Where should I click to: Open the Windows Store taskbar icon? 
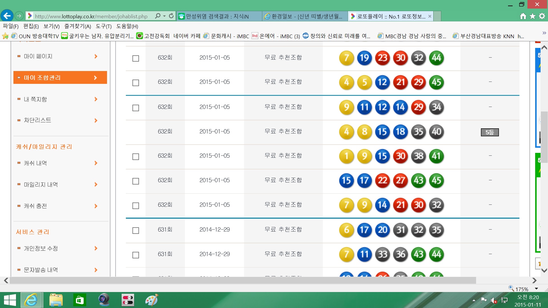click(x=79, y=300)
